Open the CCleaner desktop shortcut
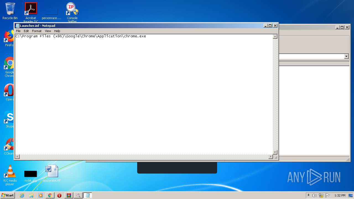354x199 pixels. [9, 147]
